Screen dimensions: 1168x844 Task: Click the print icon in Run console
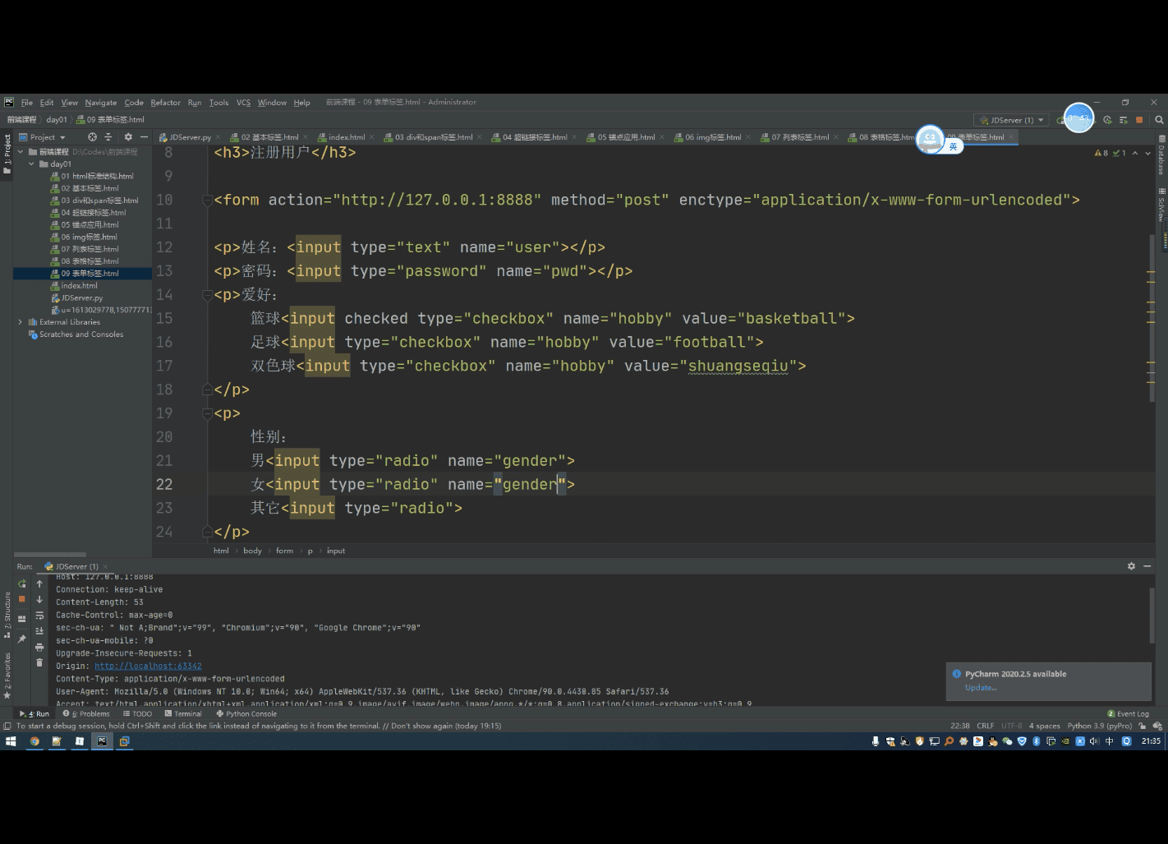coord(39,647)
